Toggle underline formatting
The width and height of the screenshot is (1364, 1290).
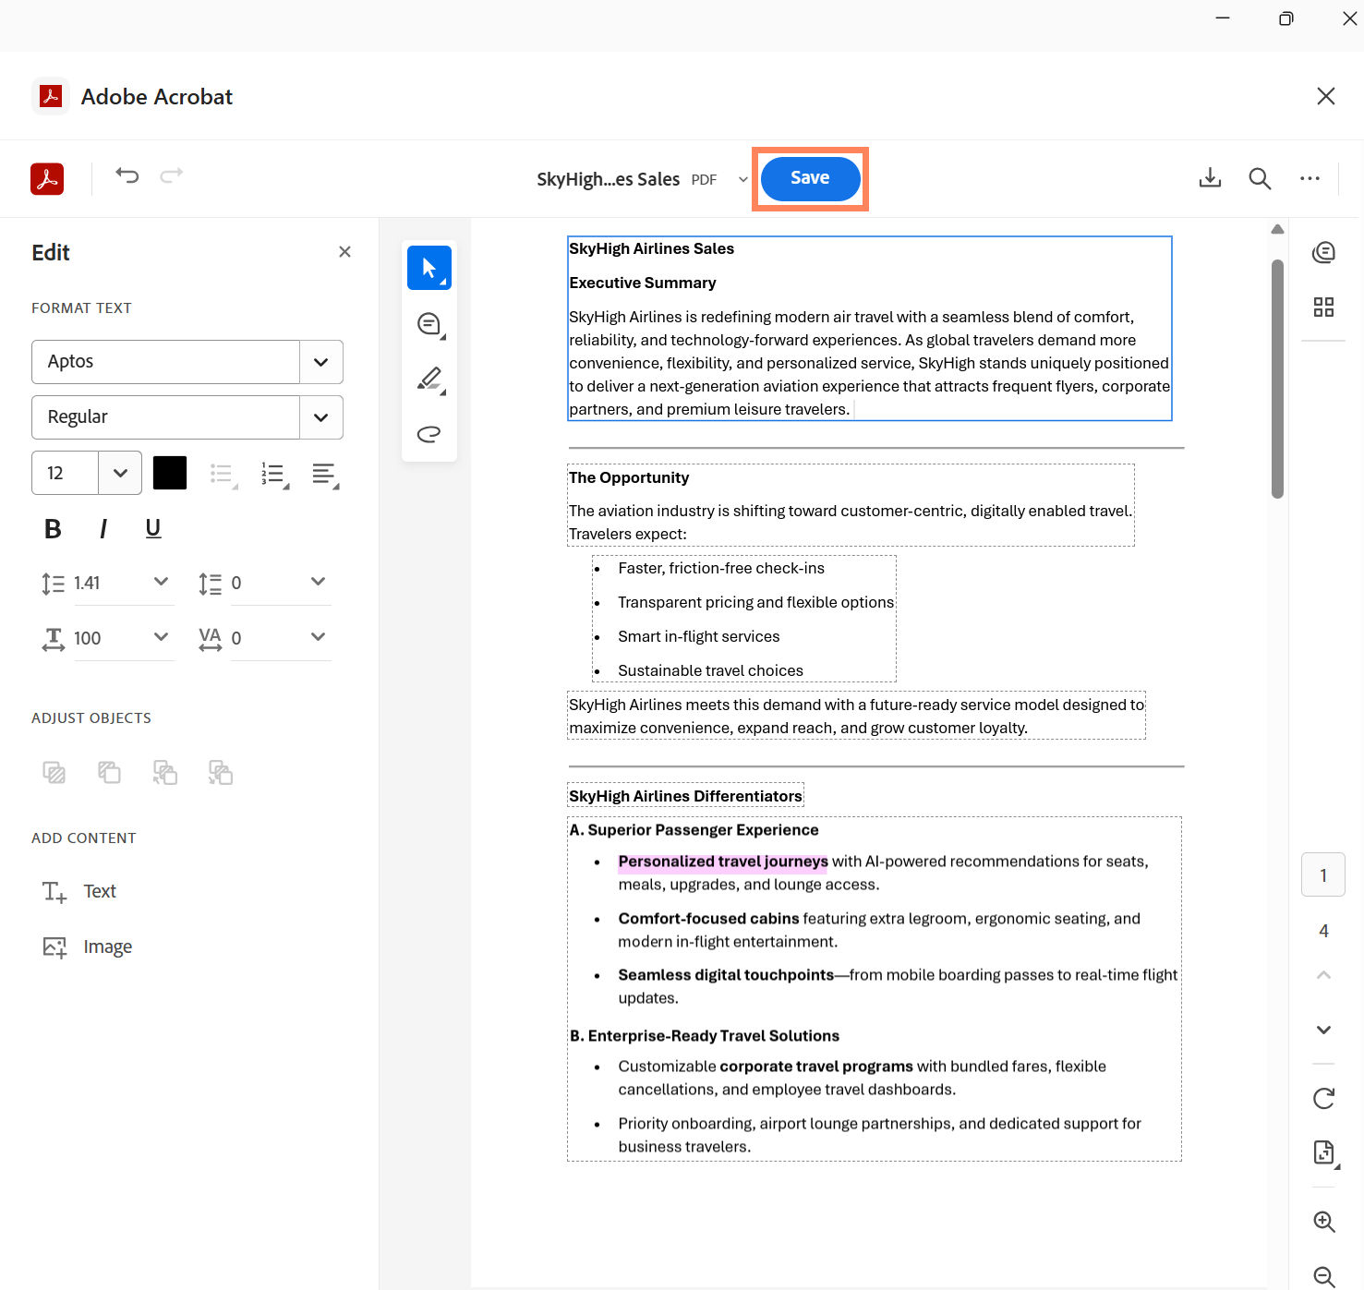[x=153, y=528]
